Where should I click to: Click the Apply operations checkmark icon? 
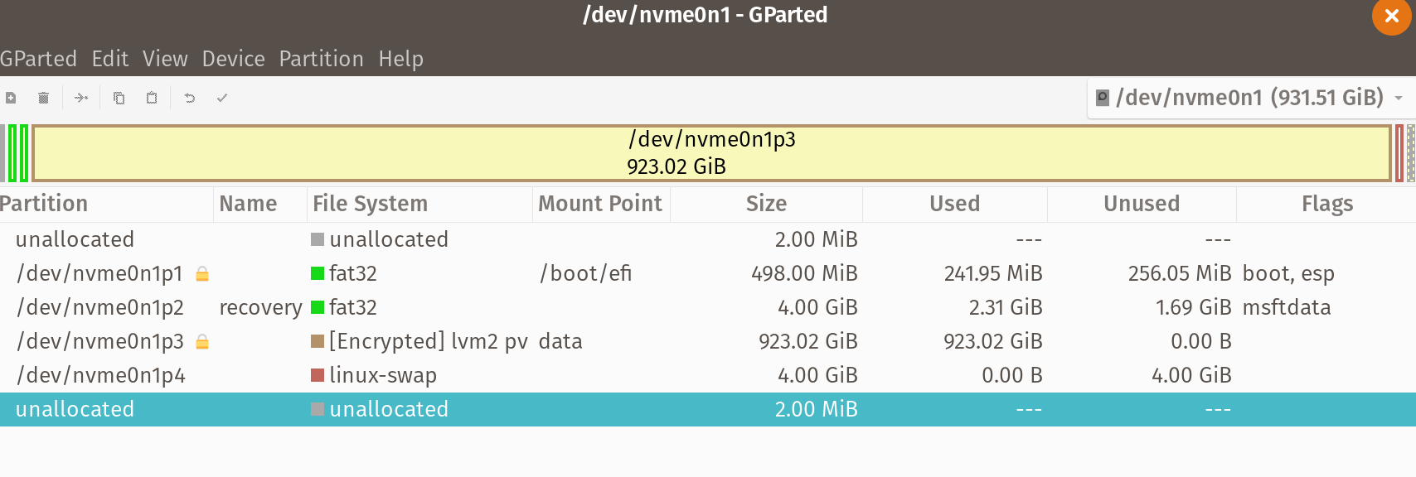(221, 97)
